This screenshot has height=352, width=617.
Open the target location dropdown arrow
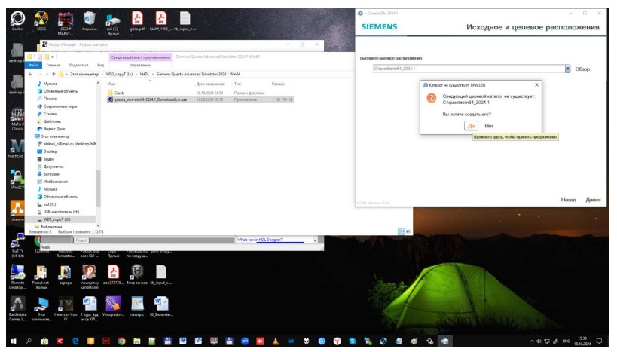pyautogui.click(x=567, y=69)
